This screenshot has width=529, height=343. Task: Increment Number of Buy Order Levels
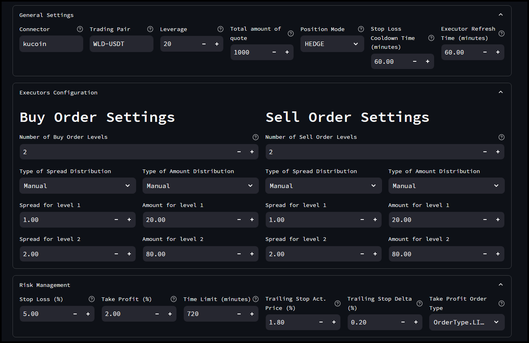click(x=252, y=152)
